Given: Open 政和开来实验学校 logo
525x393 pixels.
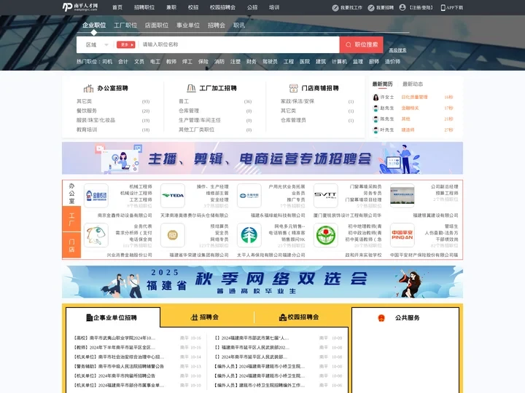Looking at the screenshot, I should [326, 235].
